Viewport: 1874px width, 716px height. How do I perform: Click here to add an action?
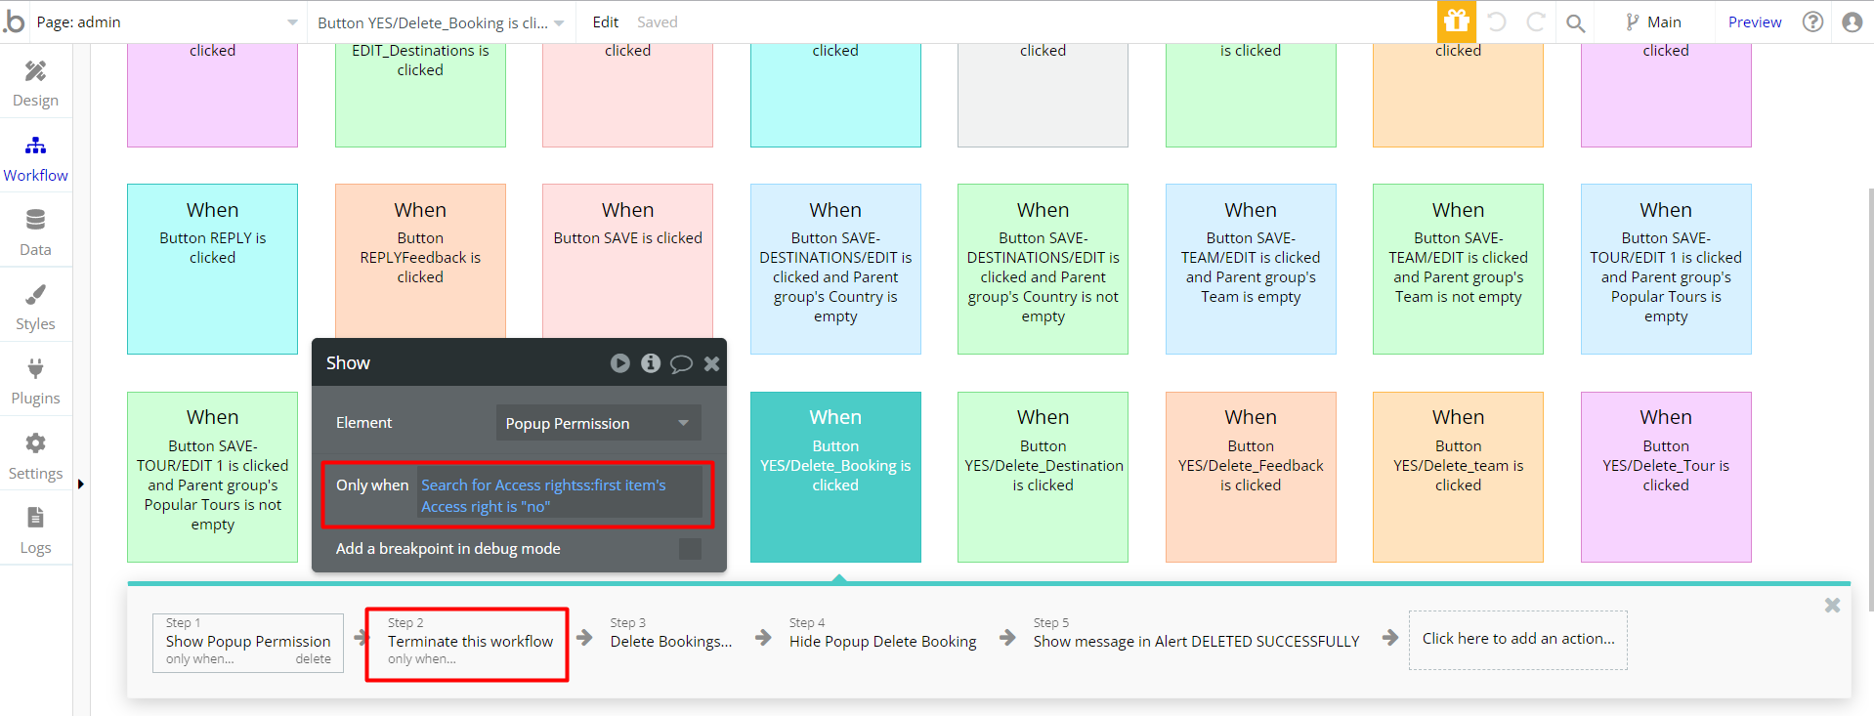click(1518, 640)
